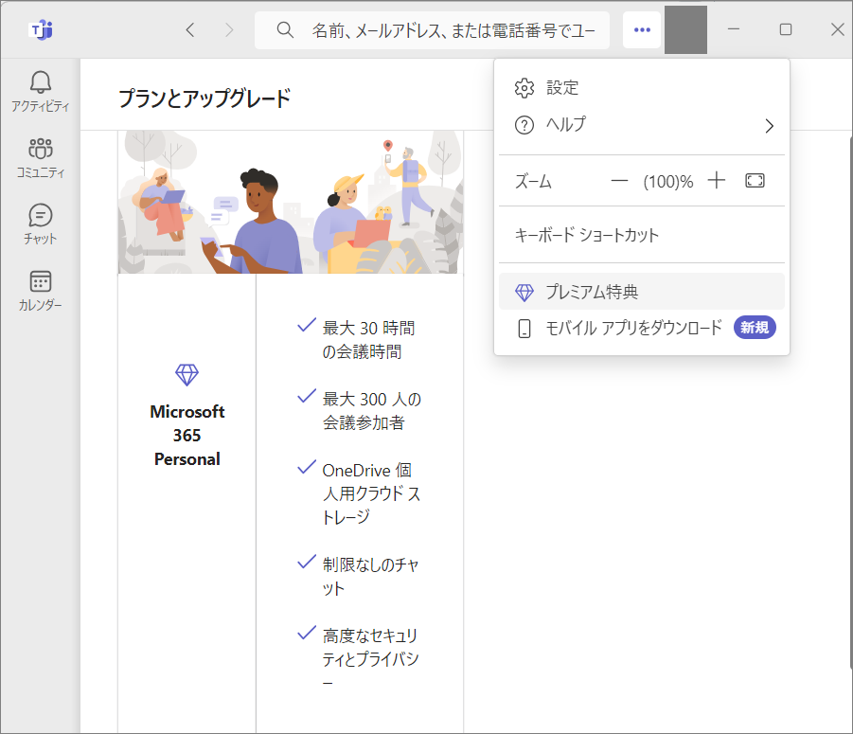Click the forward navigation arrow
Screen dimensions: 853x734
(229, 30)
